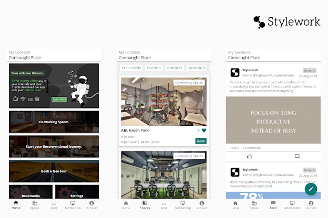Choose the South Delhi filter chip
Image resolution: width=328 pixels, height=218 pixels.
pyautogui.click(x=197, y=68)
